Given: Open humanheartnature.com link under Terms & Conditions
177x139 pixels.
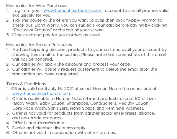Looking at the screenshot, I should pyautogui.click(x=42, y=94).
